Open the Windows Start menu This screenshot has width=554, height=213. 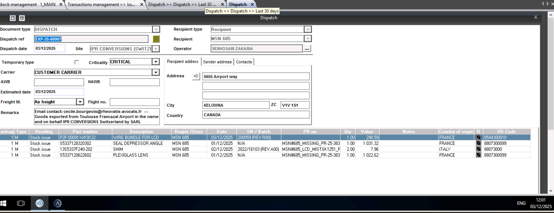coord(3,203)
